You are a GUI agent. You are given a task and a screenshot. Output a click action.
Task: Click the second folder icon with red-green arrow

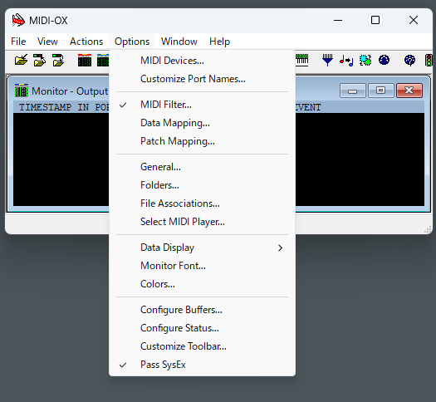tap(40, 60)
